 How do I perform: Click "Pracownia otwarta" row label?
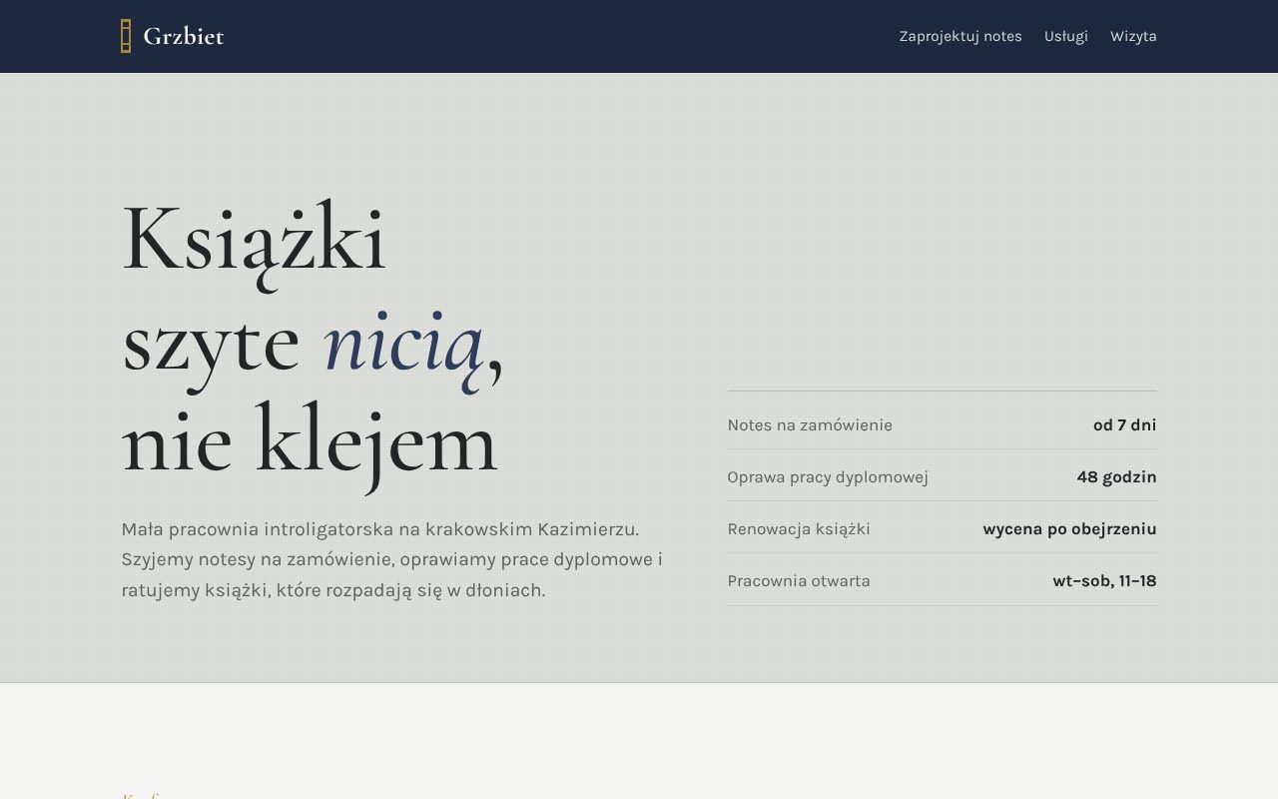point(799,580)
